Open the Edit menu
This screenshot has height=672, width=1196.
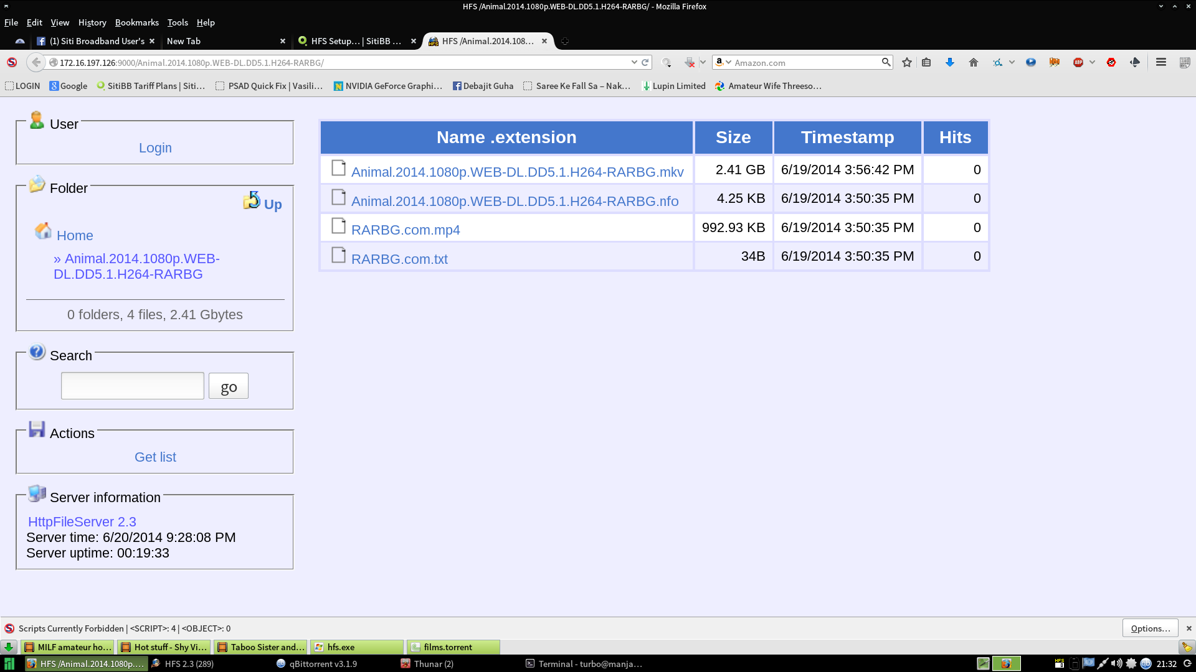(34, 22)
